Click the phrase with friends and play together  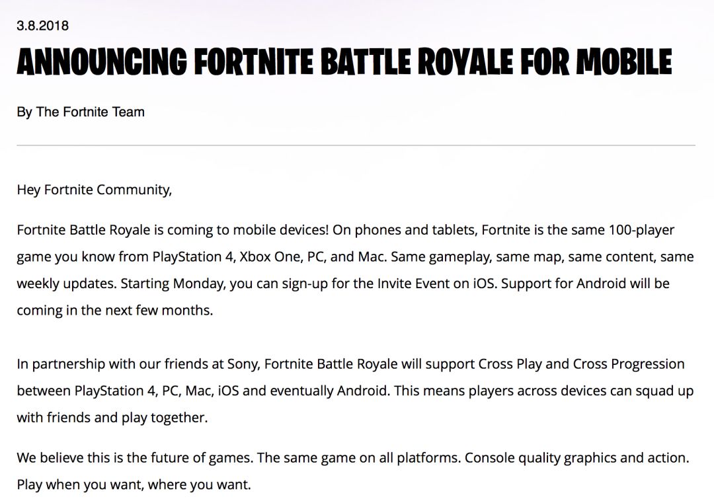click(112, 418)
